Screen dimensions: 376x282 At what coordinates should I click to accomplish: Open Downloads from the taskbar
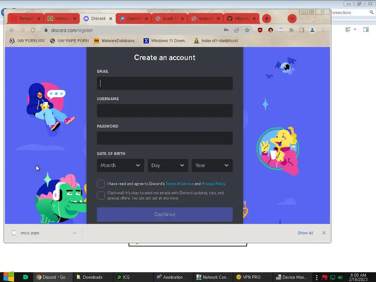tap(92, 277)
